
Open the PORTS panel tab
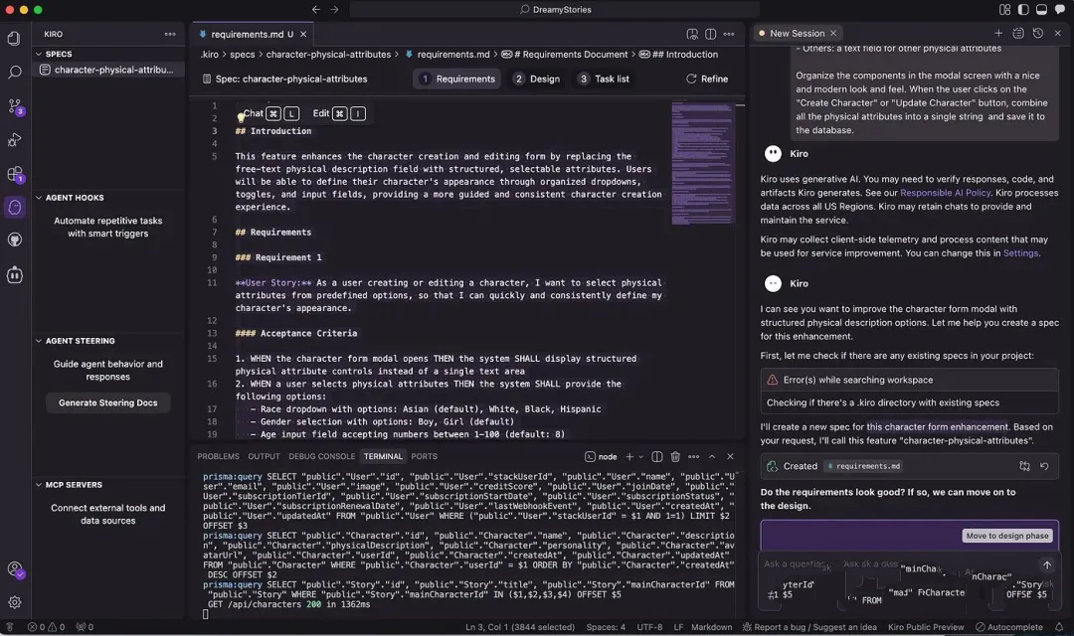pos(424,457)
